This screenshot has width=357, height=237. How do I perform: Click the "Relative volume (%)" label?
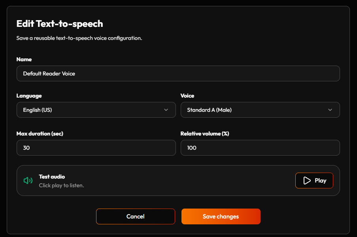205,134
